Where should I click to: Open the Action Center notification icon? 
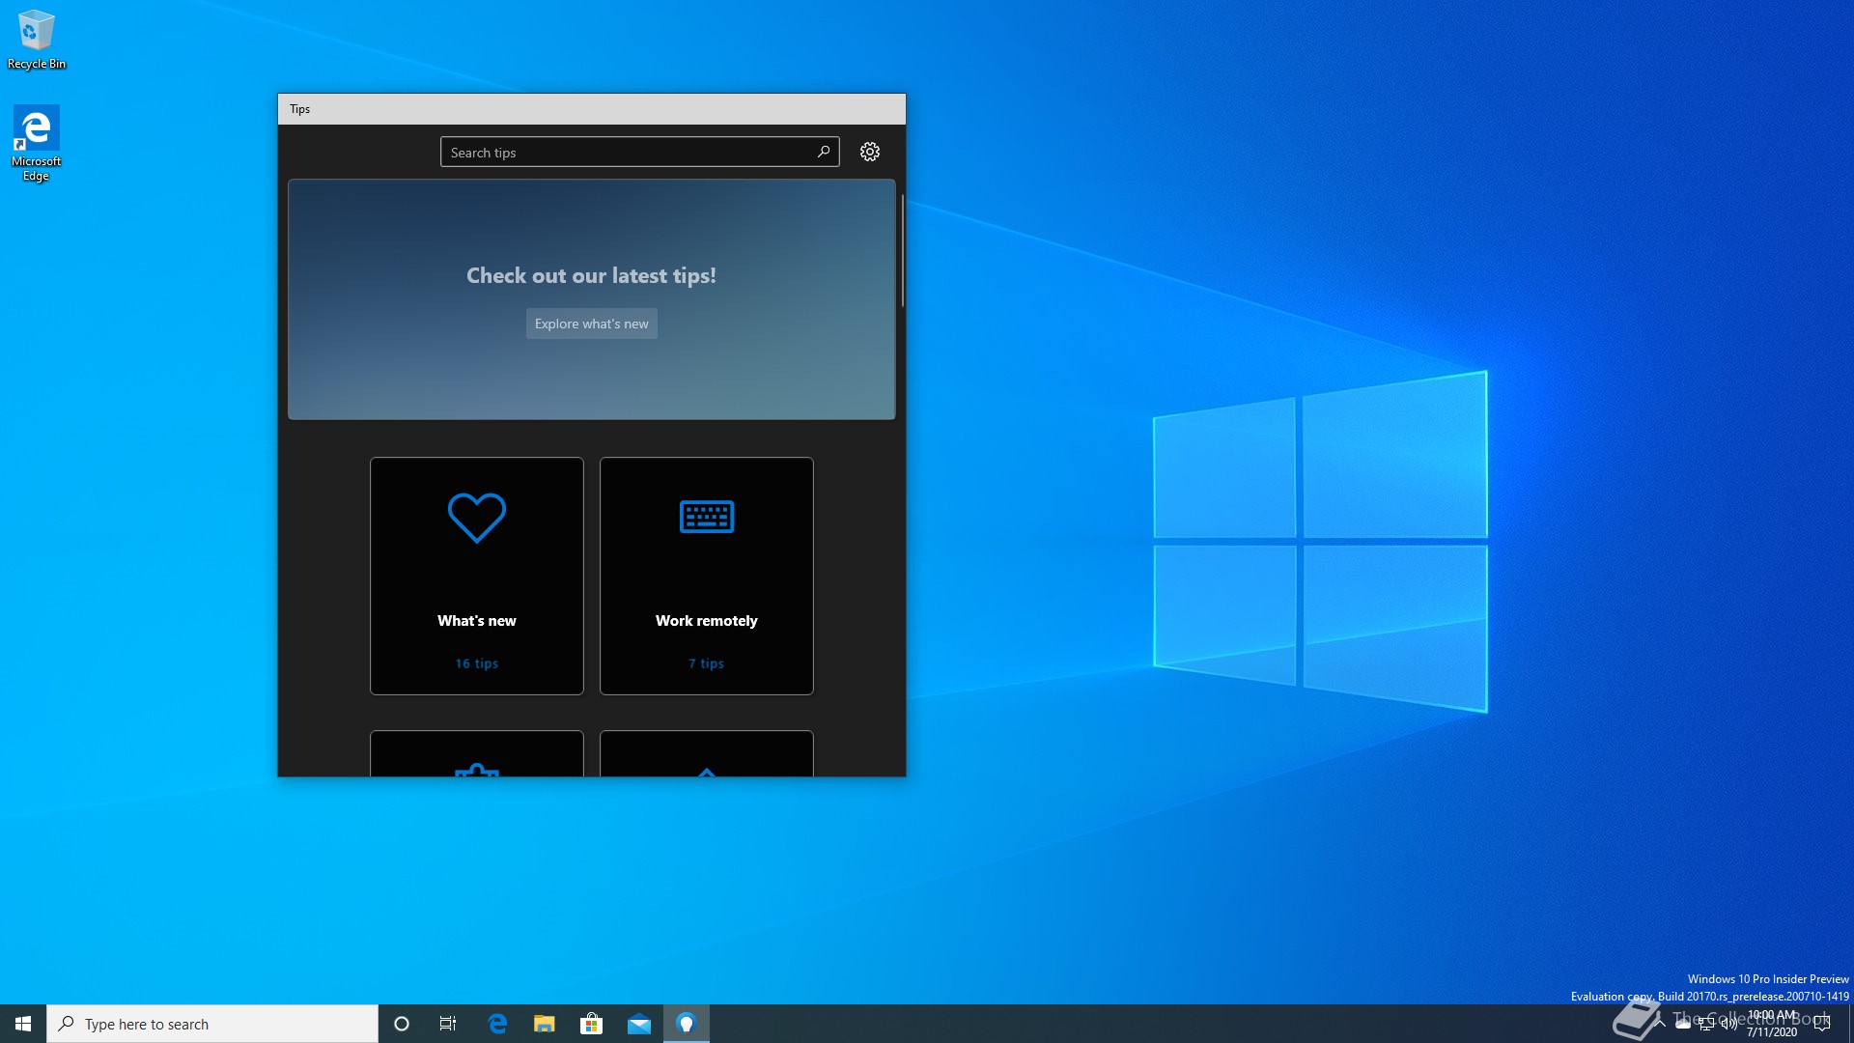pyautogui.click(x=1823, y=1024)
